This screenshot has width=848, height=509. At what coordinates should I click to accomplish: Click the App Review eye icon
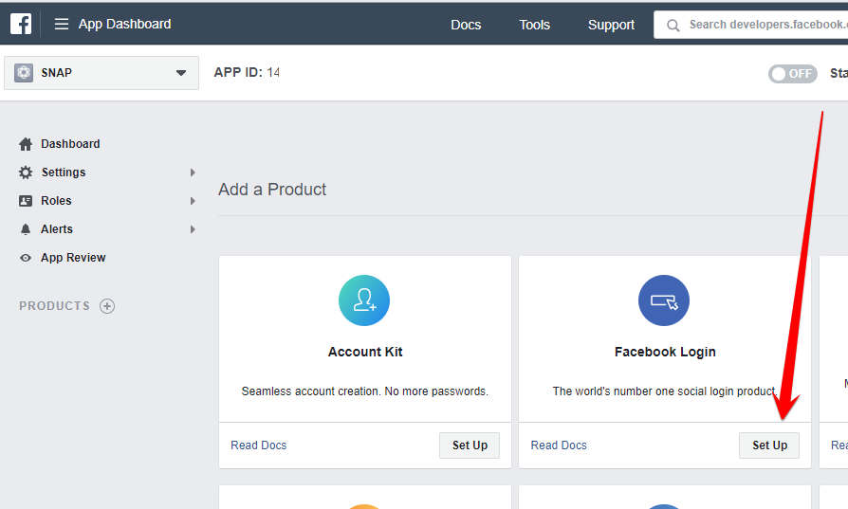26,258
